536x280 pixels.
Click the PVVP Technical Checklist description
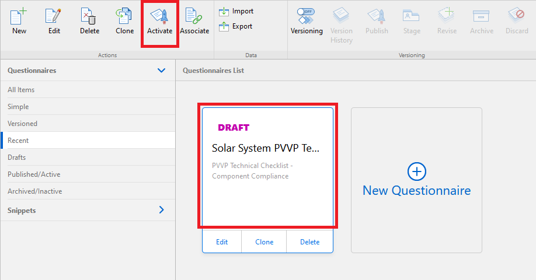252,171
